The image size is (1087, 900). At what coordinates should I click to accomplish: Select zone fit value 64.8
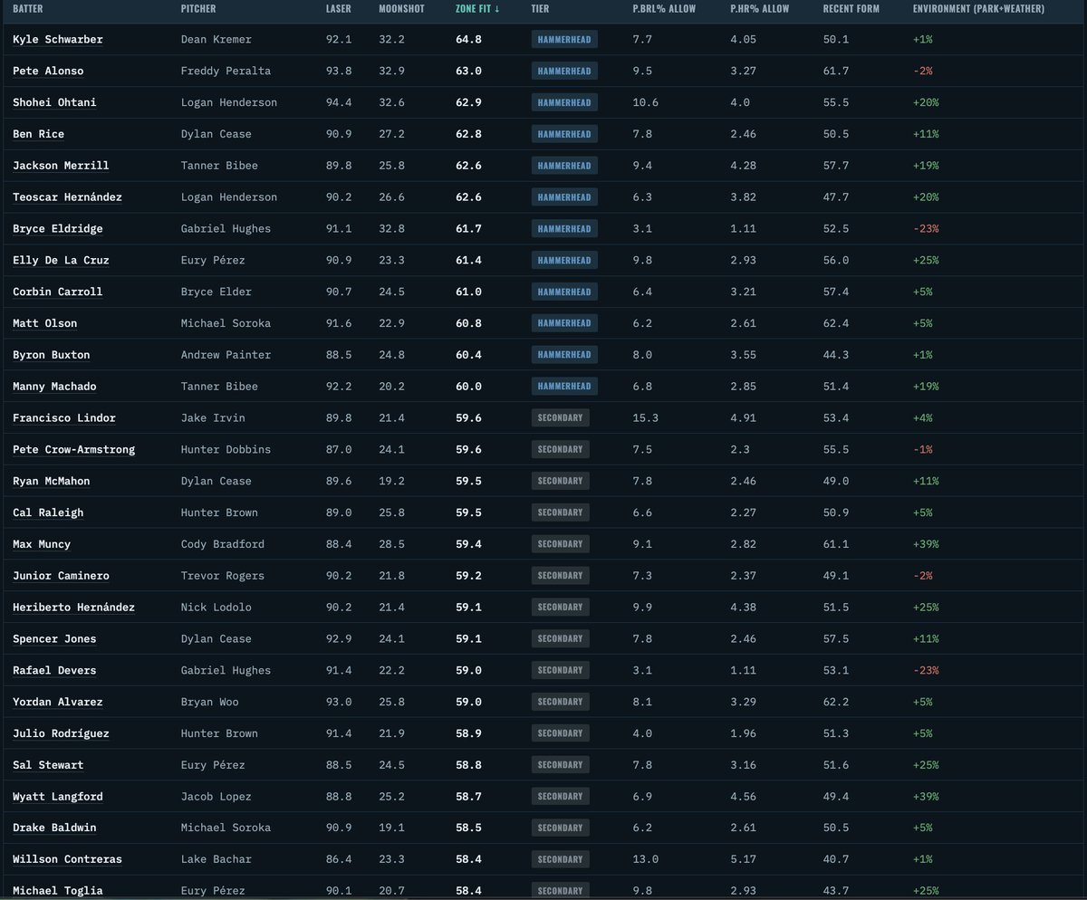[468, 40]
